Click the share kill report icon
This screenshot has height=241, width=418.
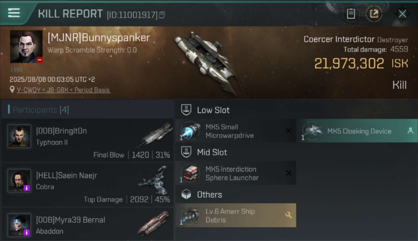[x=374, y=14]
